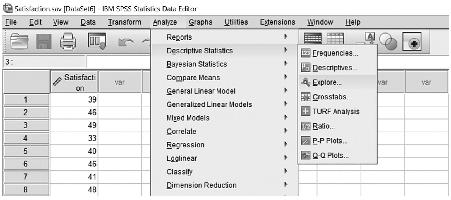Open the Graphs menu
The image size is (451, 200).
coord(200,22)
